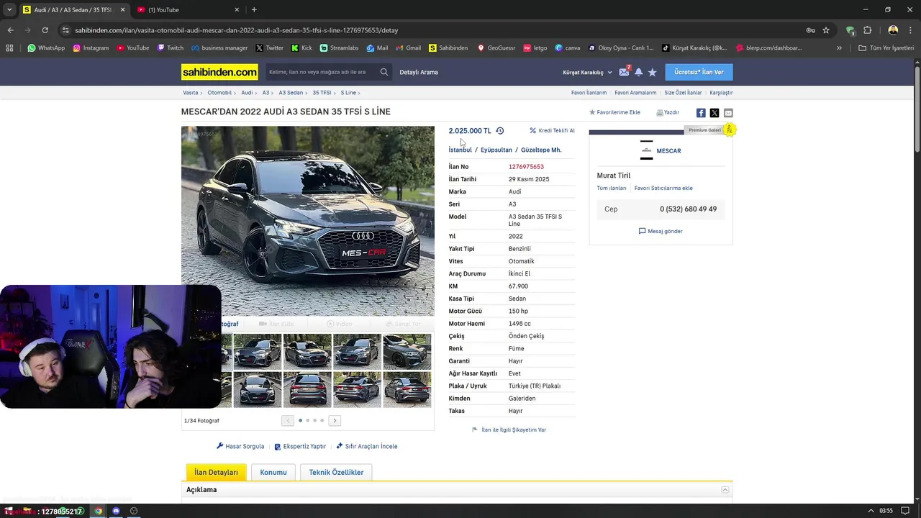The height and width of the screenshot is (518, 921).
Task: Click Audi breadcrumb link
Action: coord(247,93)
